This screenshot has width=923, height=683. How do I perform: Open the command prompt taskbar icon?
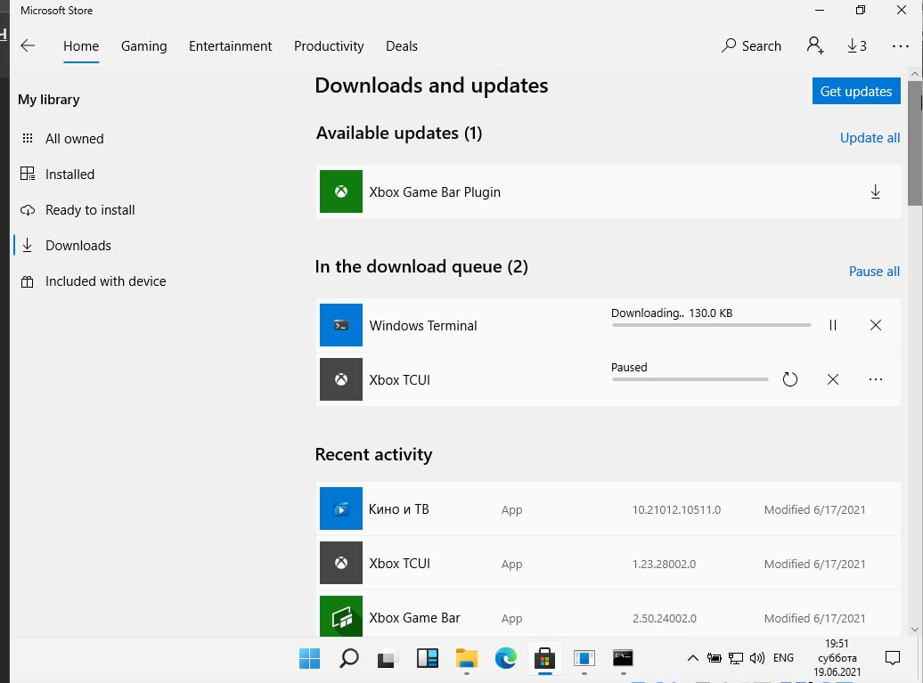[623, 658]
